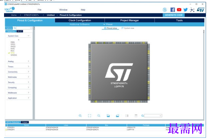Image resolution: width=209 pixels, height=140 pixels.
Task: Select the Pinout view toggle
Action: [x=111, y=28]
